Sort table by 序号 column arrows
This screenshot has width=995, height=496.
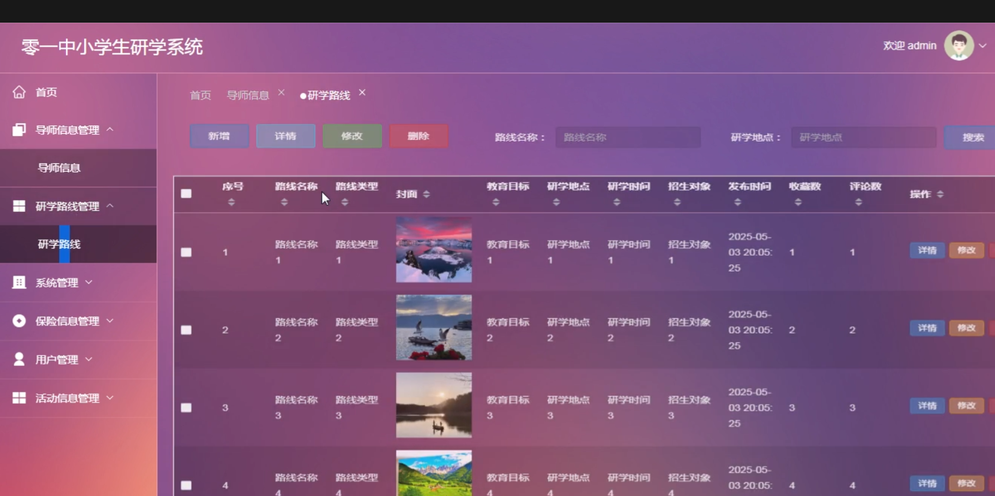[231, 202]
